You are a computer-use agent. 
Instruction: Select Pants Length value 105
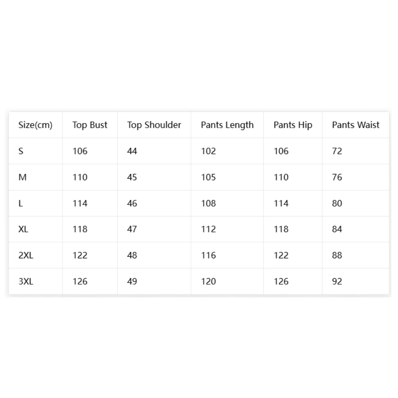[209, 177]
